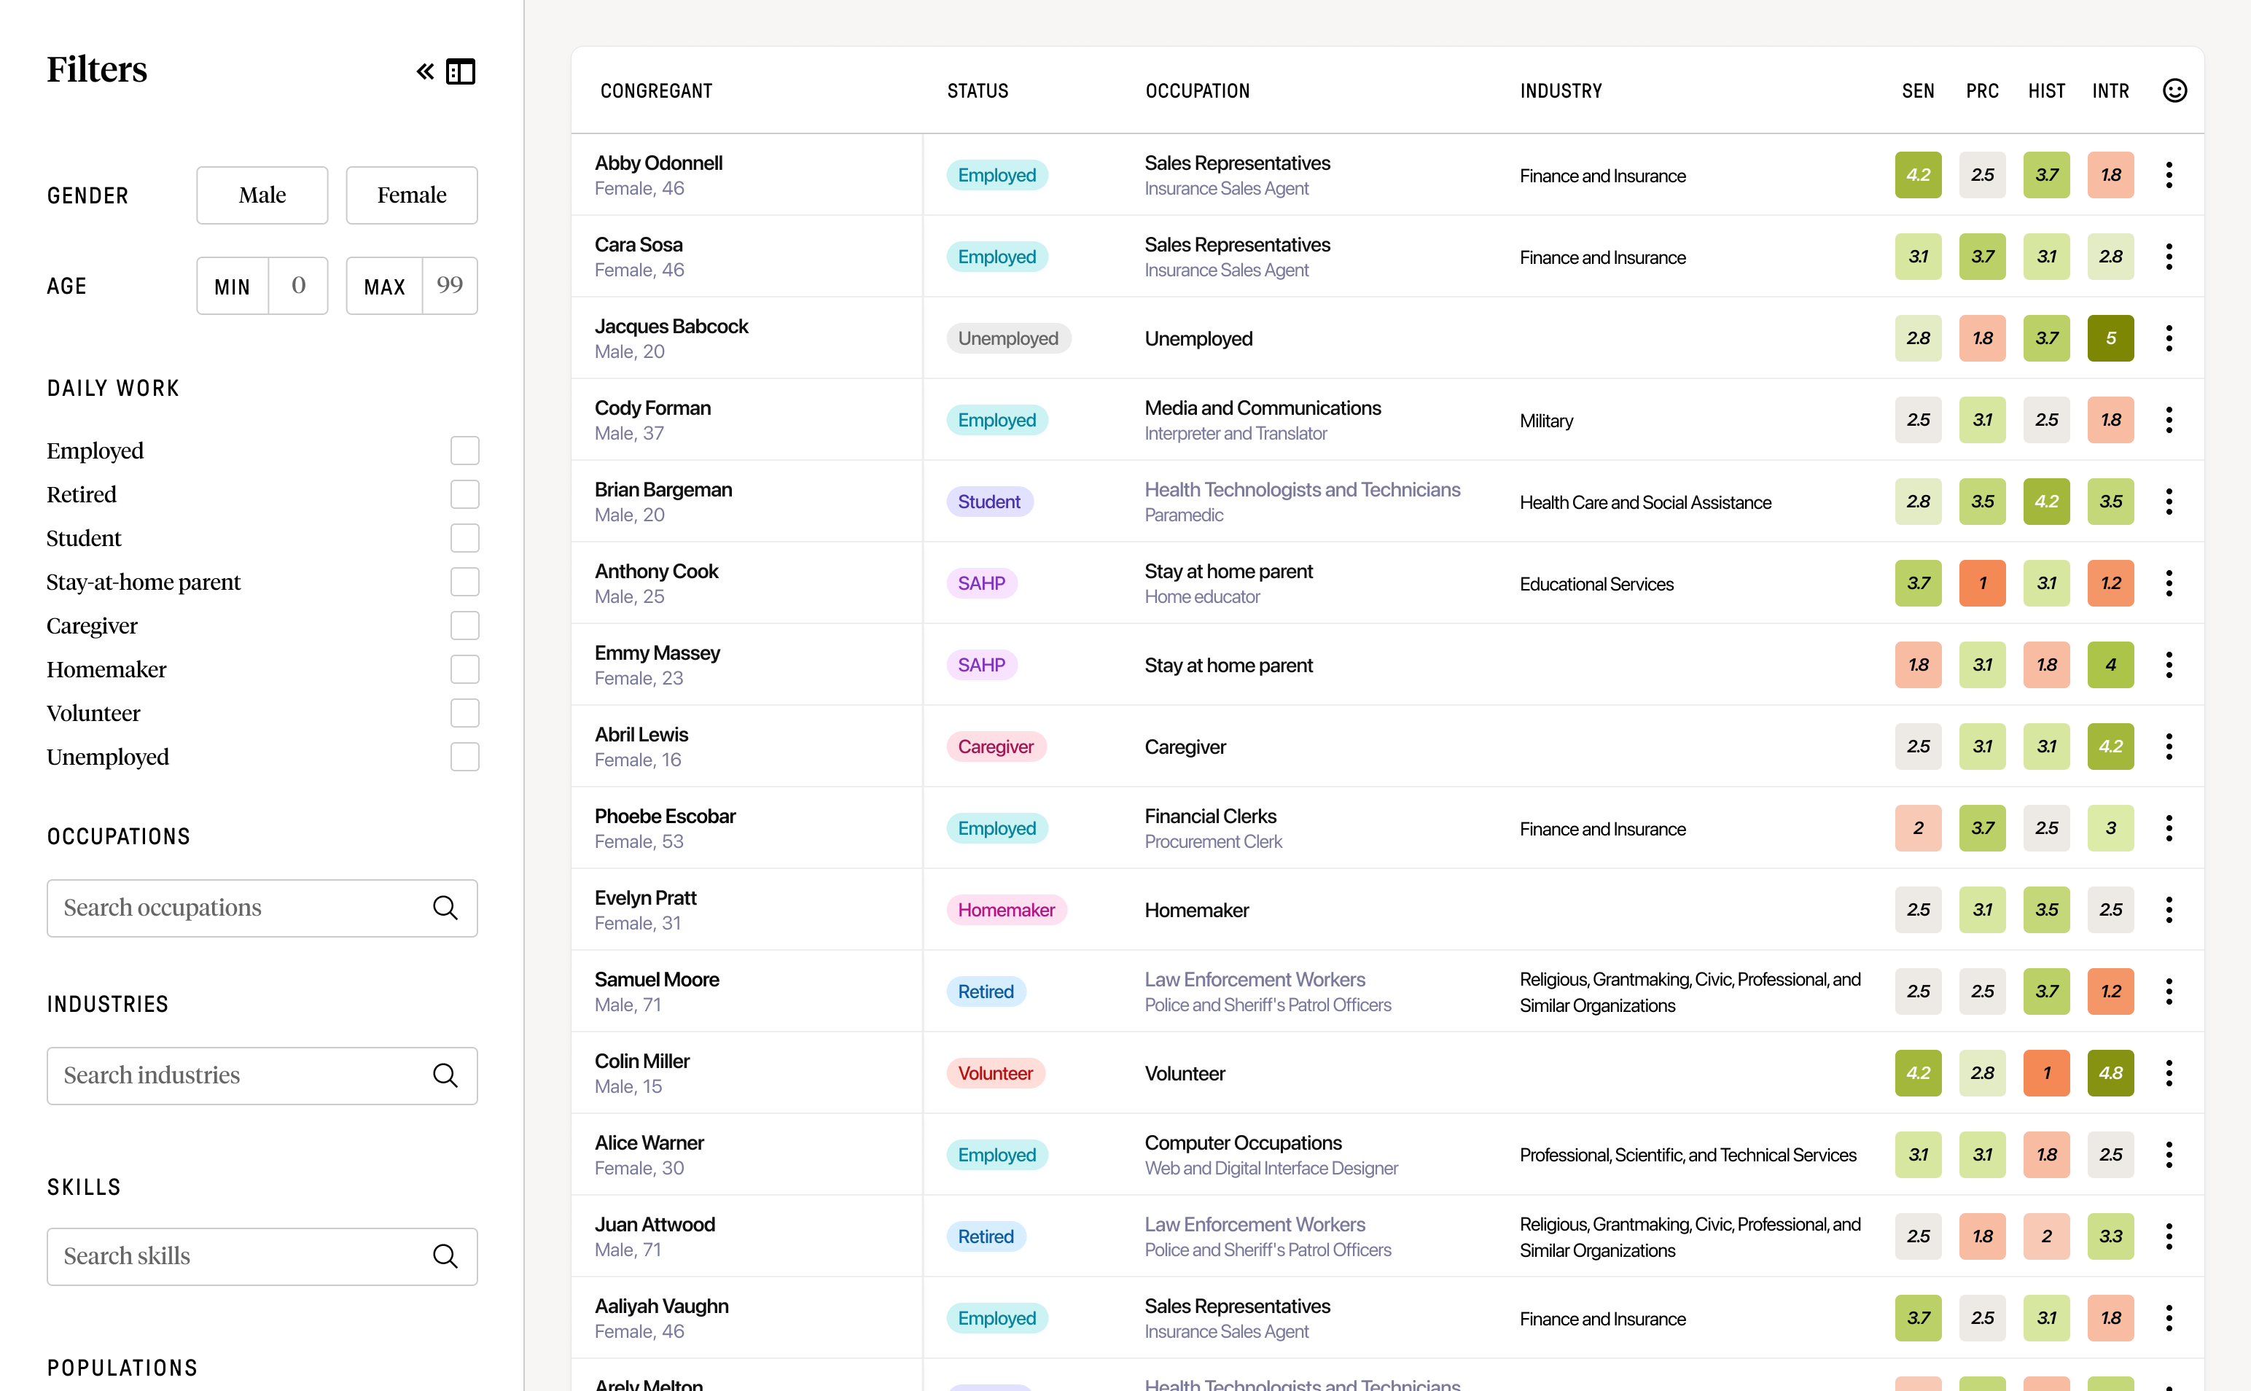
Task: Open row menu for Juan Attwood
Action: click(x=2169, y=1236)
